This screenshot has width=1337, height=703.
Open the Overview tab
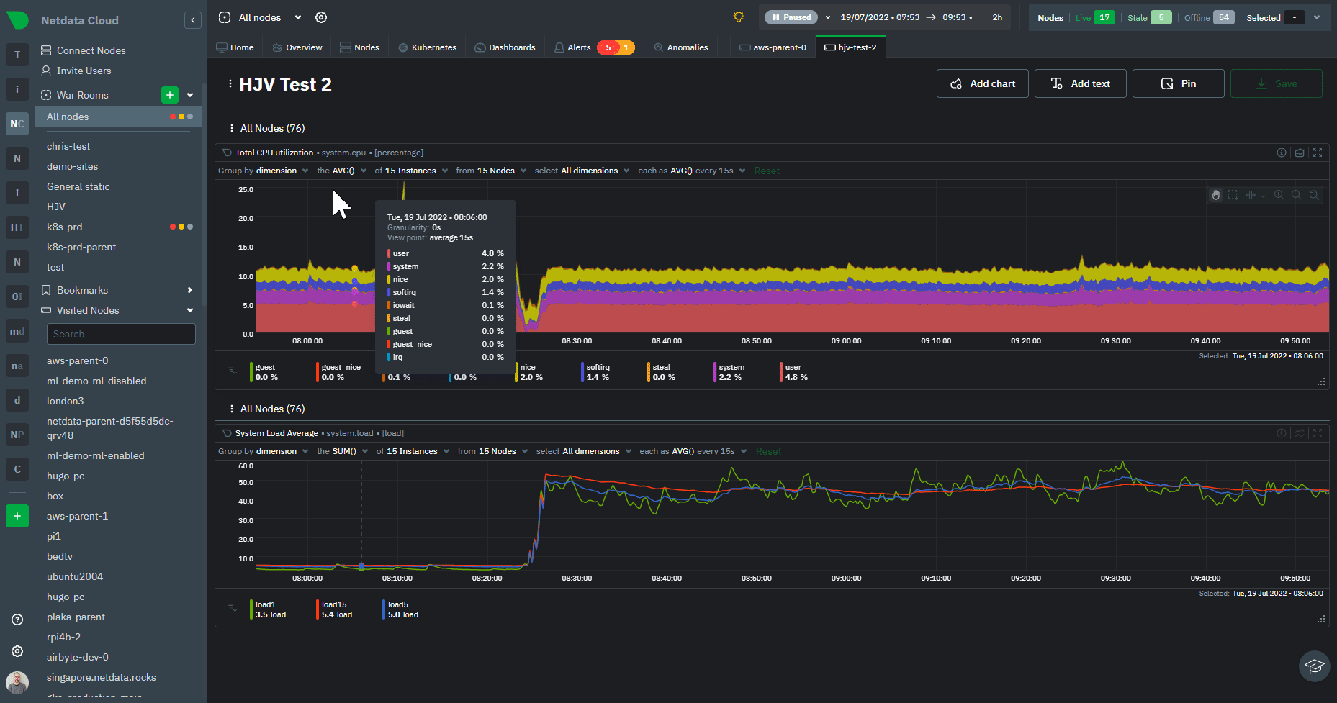[297, 47]
